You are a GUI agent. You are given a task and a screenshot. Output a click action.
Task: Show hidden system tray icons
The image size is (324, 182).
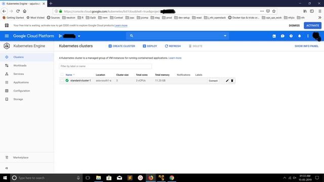(x=285, y=177)
